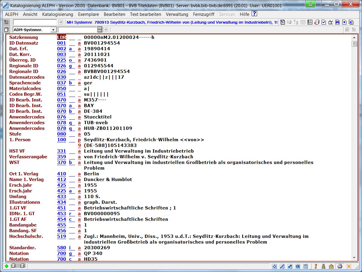Click field tag 331 link for HST VF
This screenshot has width=362, height=272.
[x=62, y=151]
